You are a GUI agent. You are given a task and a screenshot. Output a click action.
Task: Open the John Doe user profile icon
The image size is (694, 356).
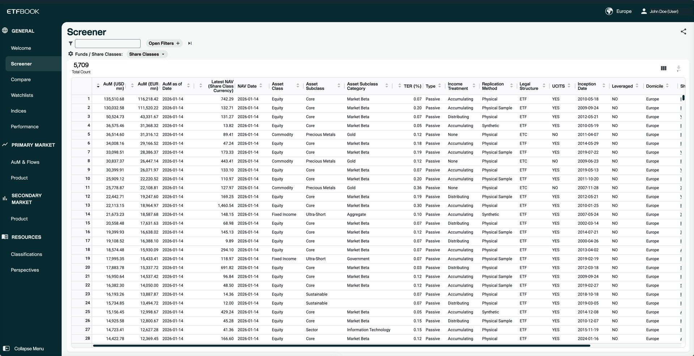[644, 11]
